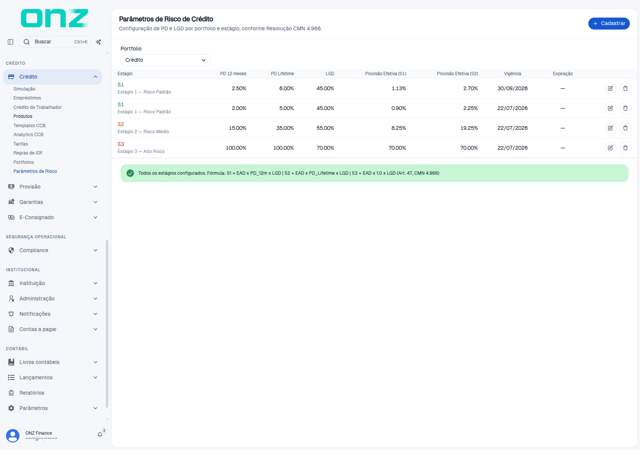Delete the S3 Alto Risco row
The height and width of the screenshot is (450, 640).
(x=625, y=148)
